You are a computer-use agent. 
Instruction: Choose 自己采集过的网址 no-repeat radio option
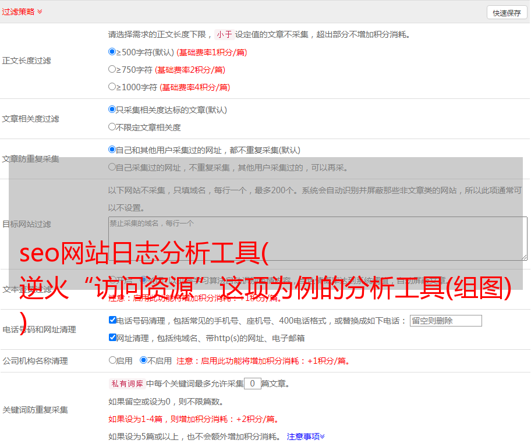point(112,167)
